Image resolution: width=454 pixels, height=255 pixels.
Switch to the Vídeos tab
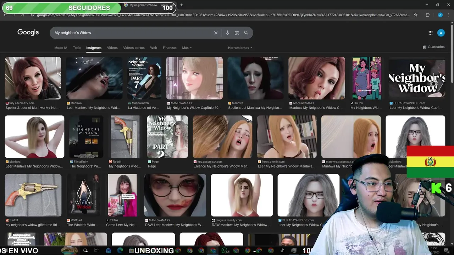[112, 48]
